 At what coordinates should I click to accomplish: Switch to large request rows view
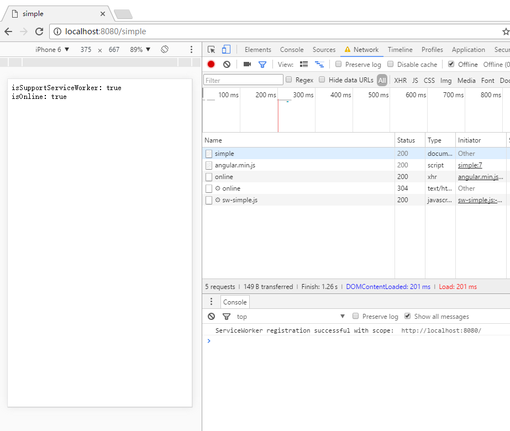[x=304, y=65]
